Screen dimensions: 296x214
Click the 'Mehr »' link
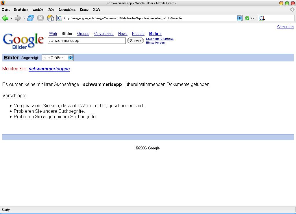pyautogui.click(x=155, y=34)
